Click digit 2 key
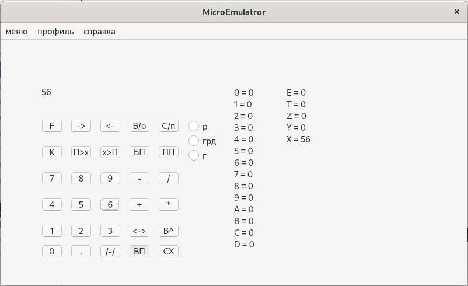The image size is (468, 286). [81, 231]
